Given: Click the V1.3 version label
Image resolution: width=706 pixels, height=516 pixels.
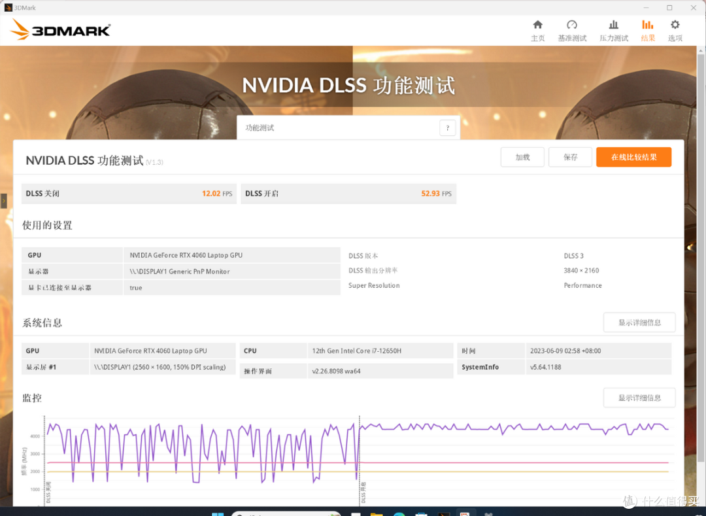Looking at the screenshot, I should click(x=154, y=163).
